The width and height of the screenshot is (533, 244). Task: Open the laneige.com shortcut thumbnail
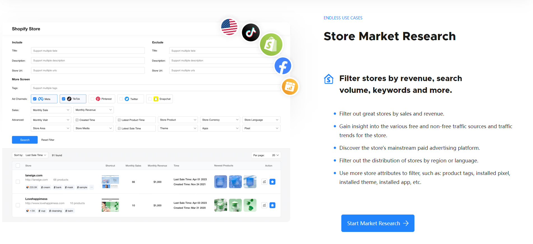coord(110,182)
